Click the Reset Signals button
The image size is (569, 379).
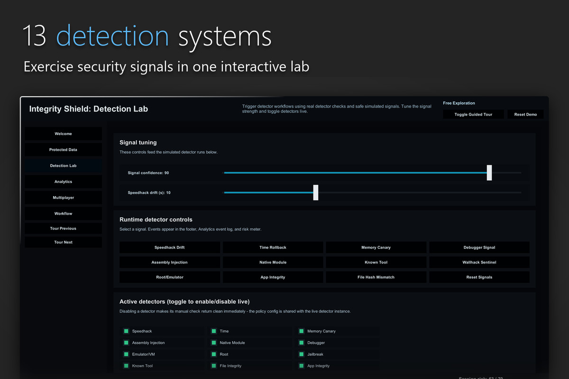pos(479,277)
